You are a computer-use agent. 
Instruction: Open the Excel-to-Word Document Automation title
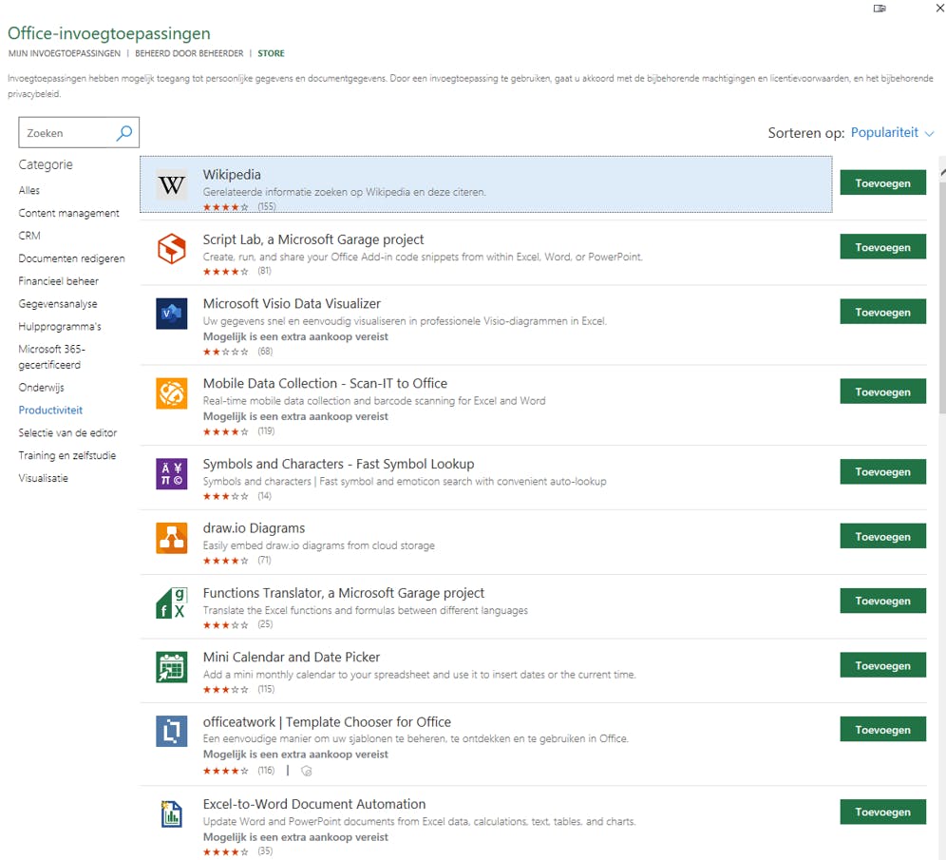pyautogui.click(x=313, y=804)
